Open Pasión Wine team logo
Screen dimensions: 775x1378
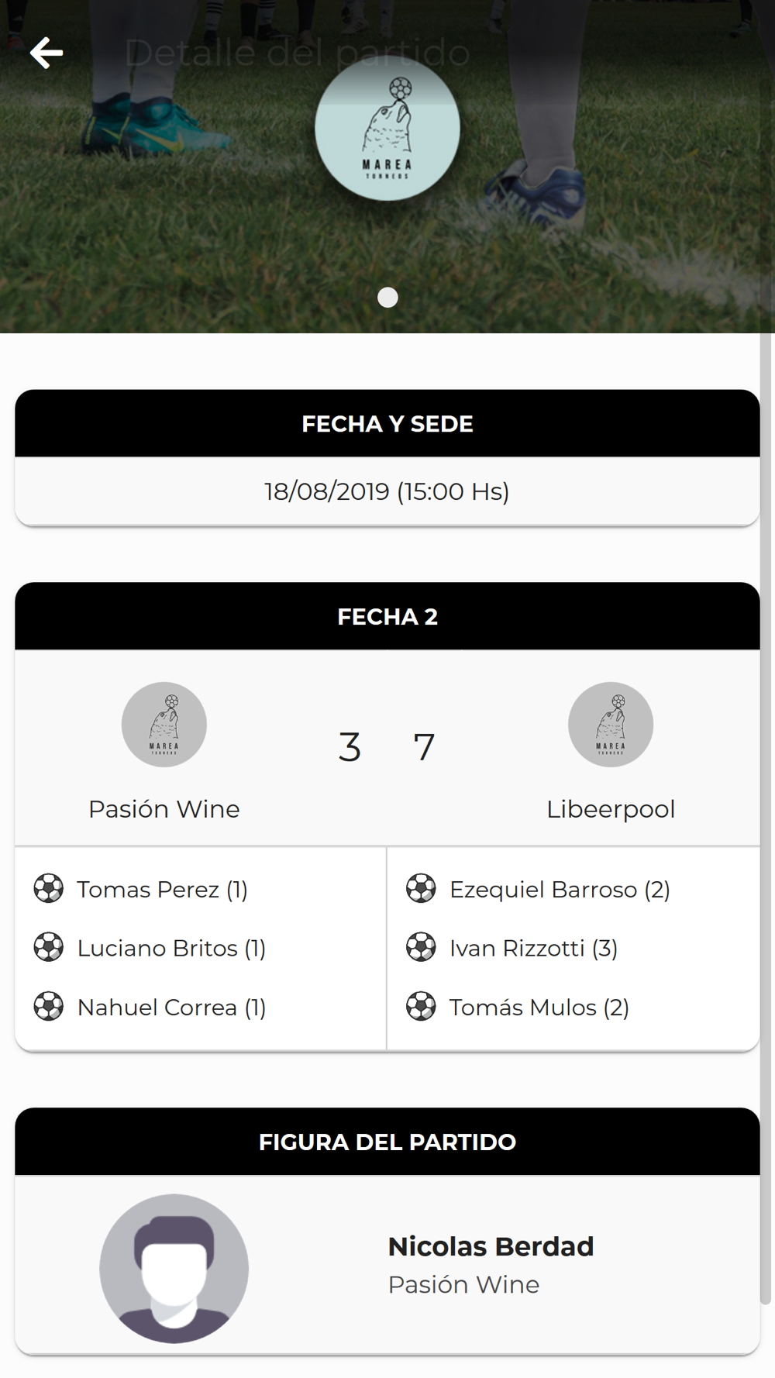pyautogui.click(x=164, y=725)
